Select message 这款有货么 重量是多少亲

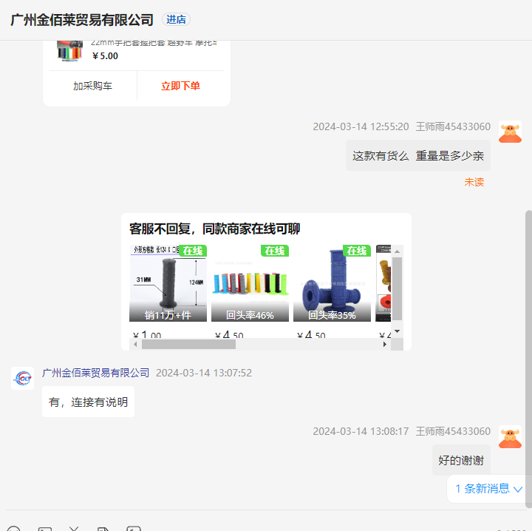418,155
